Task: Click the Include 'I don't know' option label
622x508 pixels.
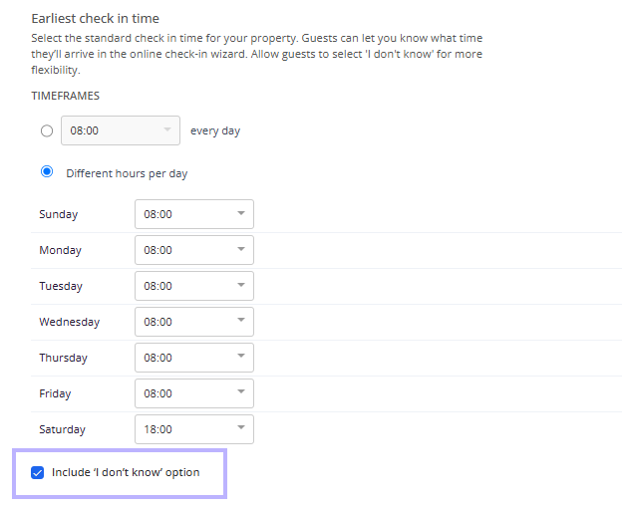Action: (x=126, y=472)
